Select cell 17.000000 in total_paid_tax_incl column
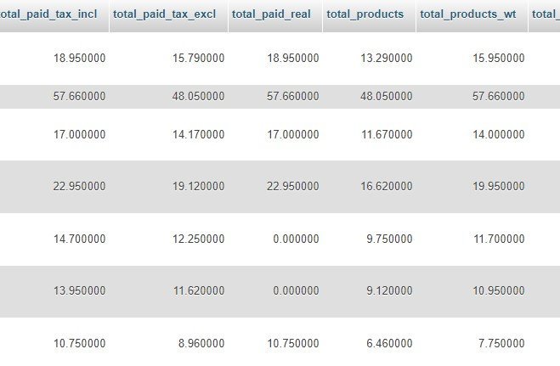The width and height of the screenshot is (560, 366). [79, 134]
